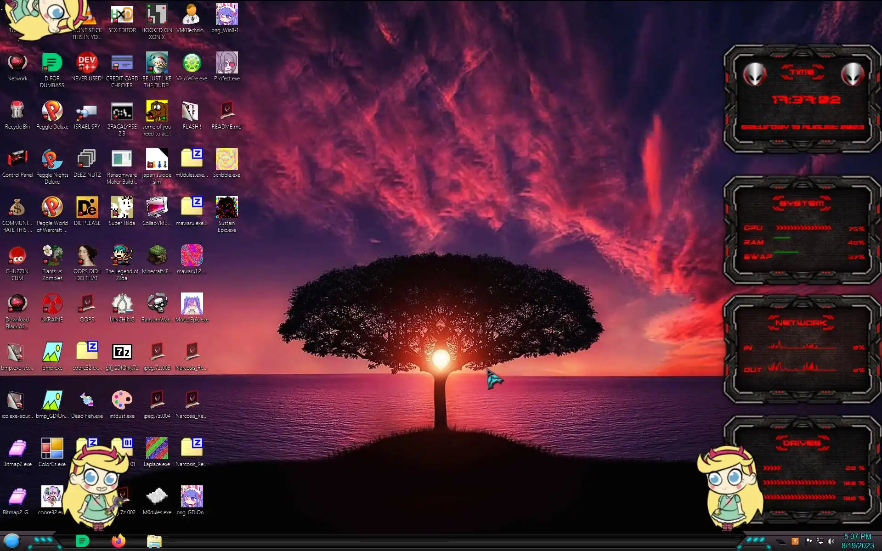Viewport: 882px width, 551px height.
Task: Click the CPU usage bar in System widget
Action: coord(803,228)
